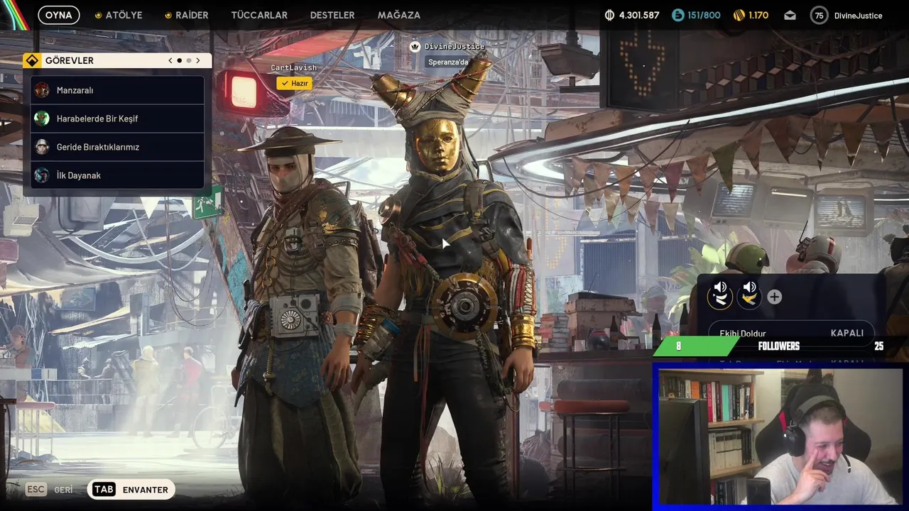The image size is (909, 511).
Task: Open the Manzaralı quest
Action: 117,90
